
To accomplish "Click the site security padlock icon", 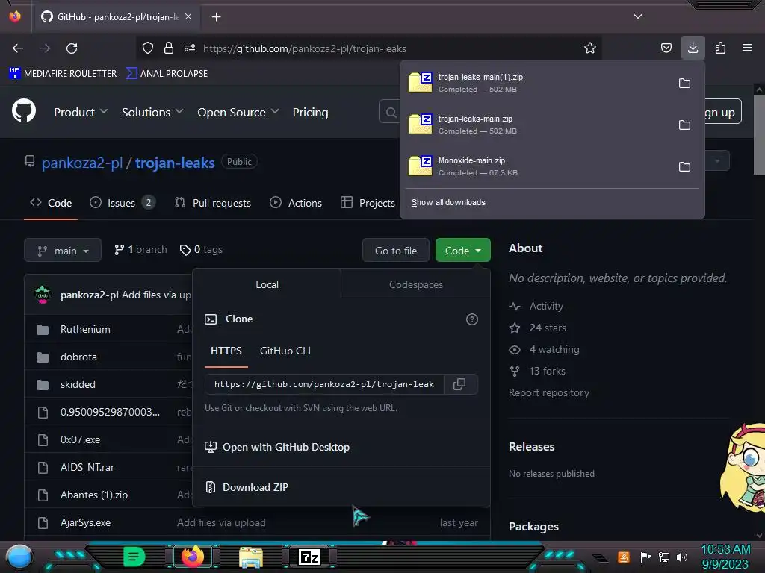I will [x=169, y=48].
